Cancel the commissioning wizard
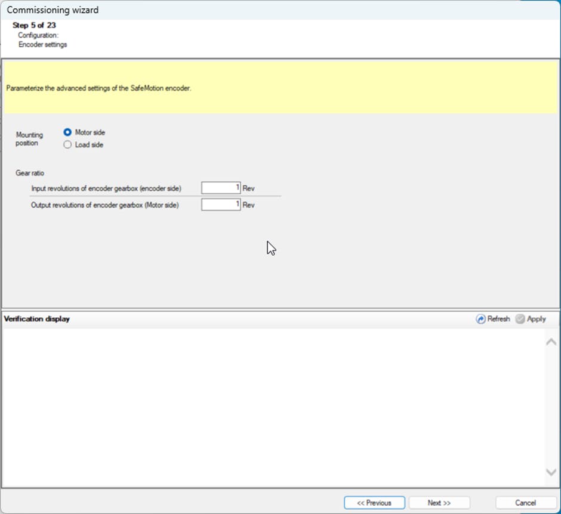Screen dimensions: 561x514 (525, 503)
